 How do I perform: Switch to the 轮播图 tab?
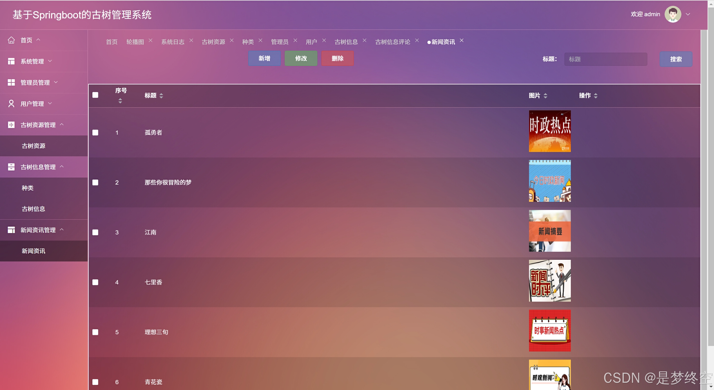click(135, 42)
